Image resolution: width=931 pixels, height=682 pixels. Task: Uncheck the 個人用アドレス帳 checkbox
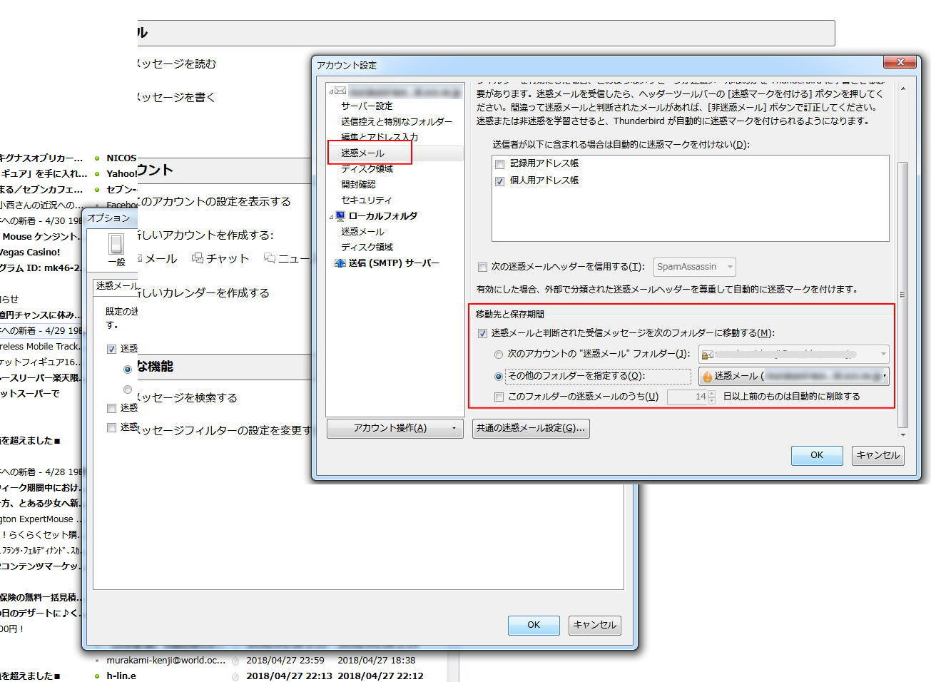coord(499,181)
